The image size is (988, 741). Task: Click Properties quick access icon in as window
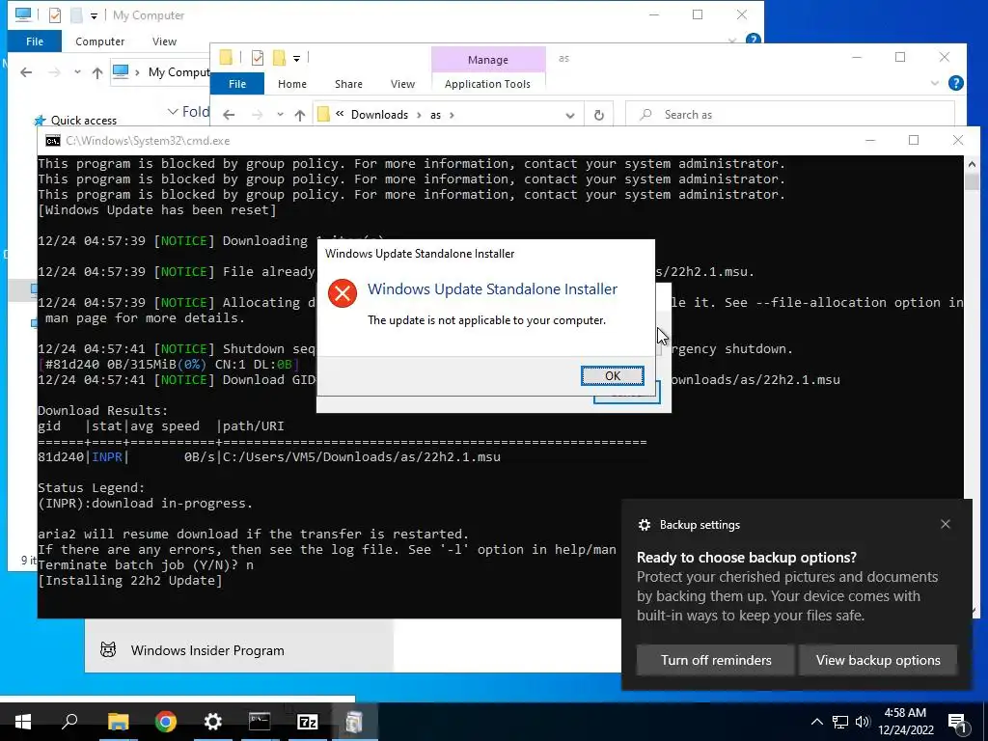[x=257, y=58]
